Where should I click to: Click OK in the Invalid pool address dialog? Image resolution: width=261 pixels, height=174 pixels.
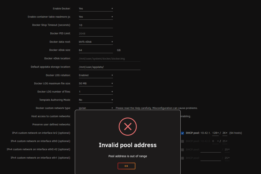[126, 166]
